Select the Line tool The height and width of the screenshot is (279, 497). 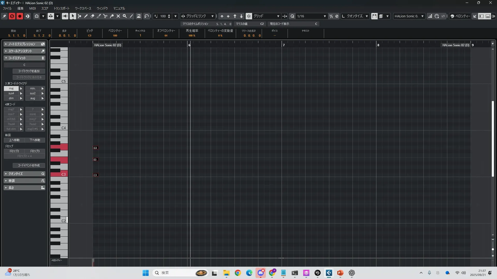(x=131, y=16)
